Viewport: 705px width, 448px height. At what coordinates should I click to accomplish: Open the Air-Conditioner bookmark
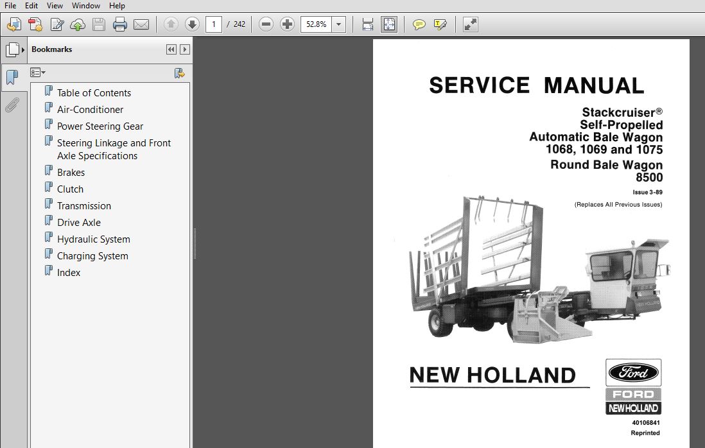(90, 110)
